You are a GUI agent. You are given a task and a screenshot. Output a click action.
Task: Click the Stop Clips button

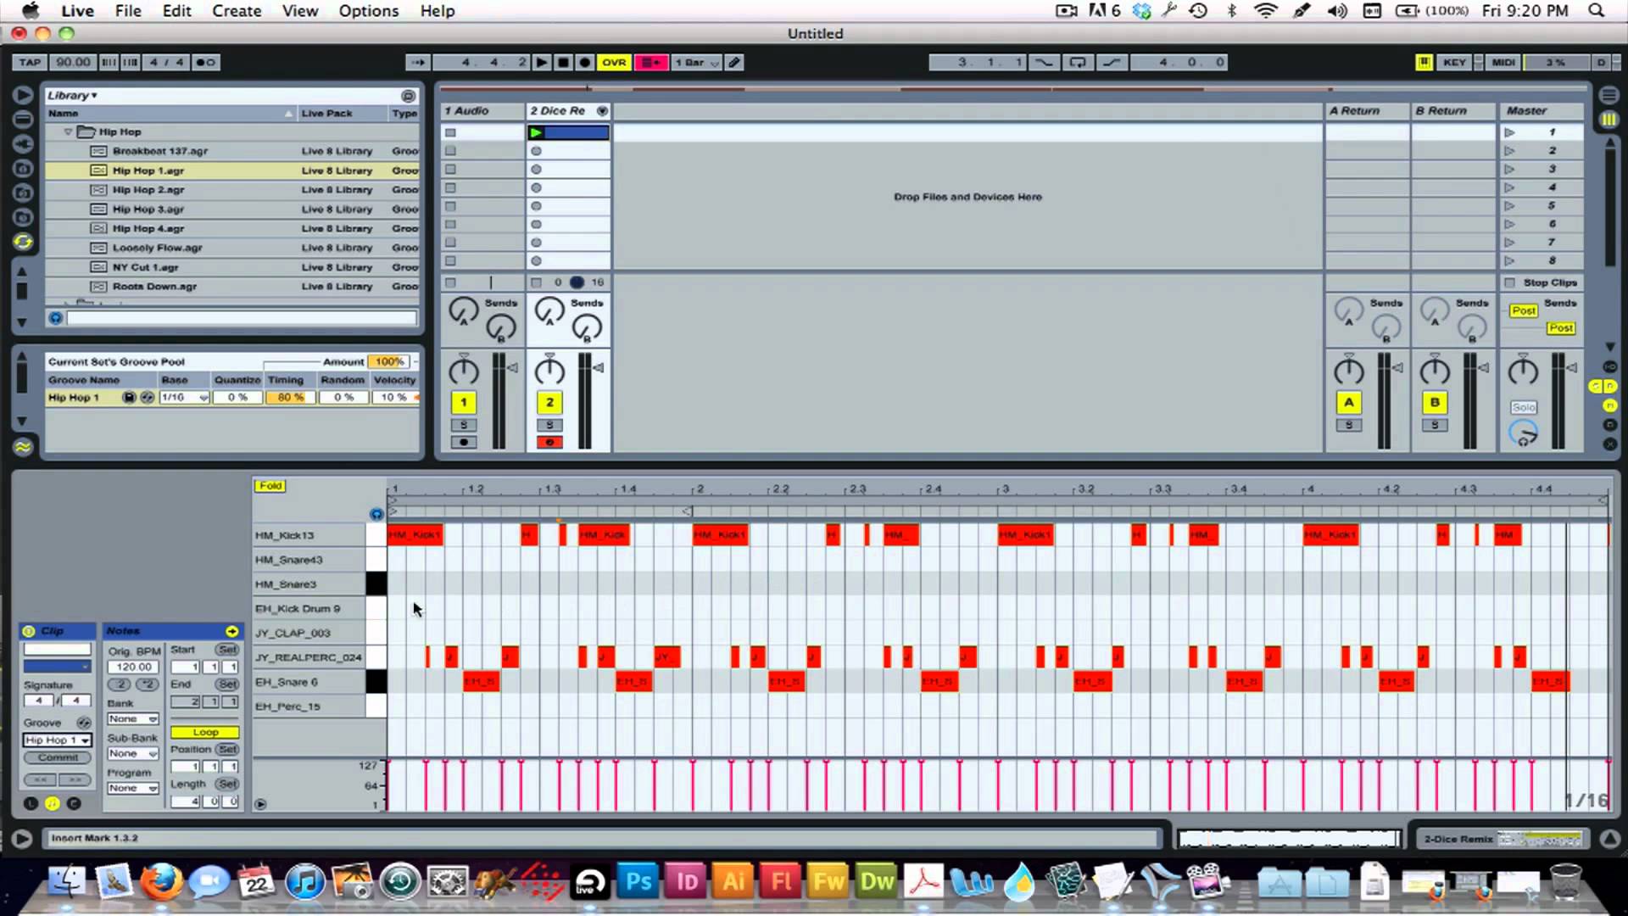(x=1543, y=282)
